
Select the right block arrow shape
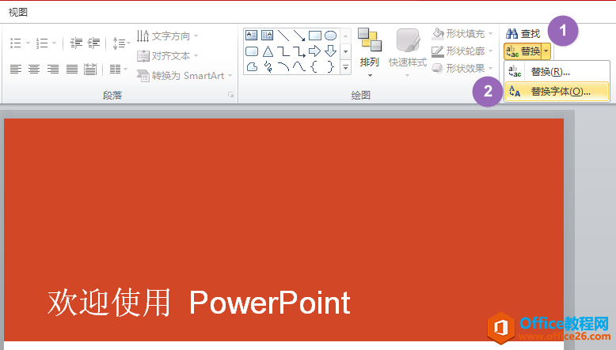[314, 51]
